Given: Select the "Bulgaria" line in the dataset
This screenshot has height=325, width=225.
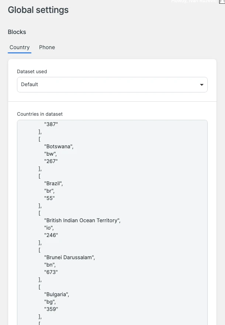Looking at the screenshot, I should pos(56,294).
